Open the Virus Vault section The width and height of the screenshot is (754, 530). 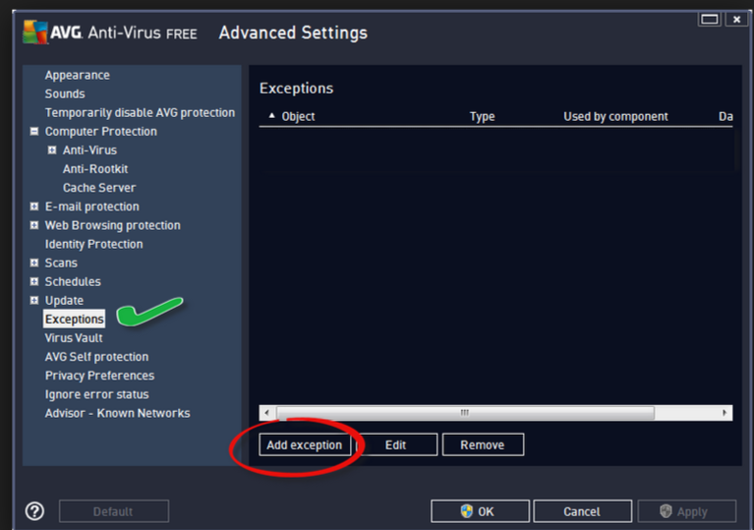tap(74, 338)
